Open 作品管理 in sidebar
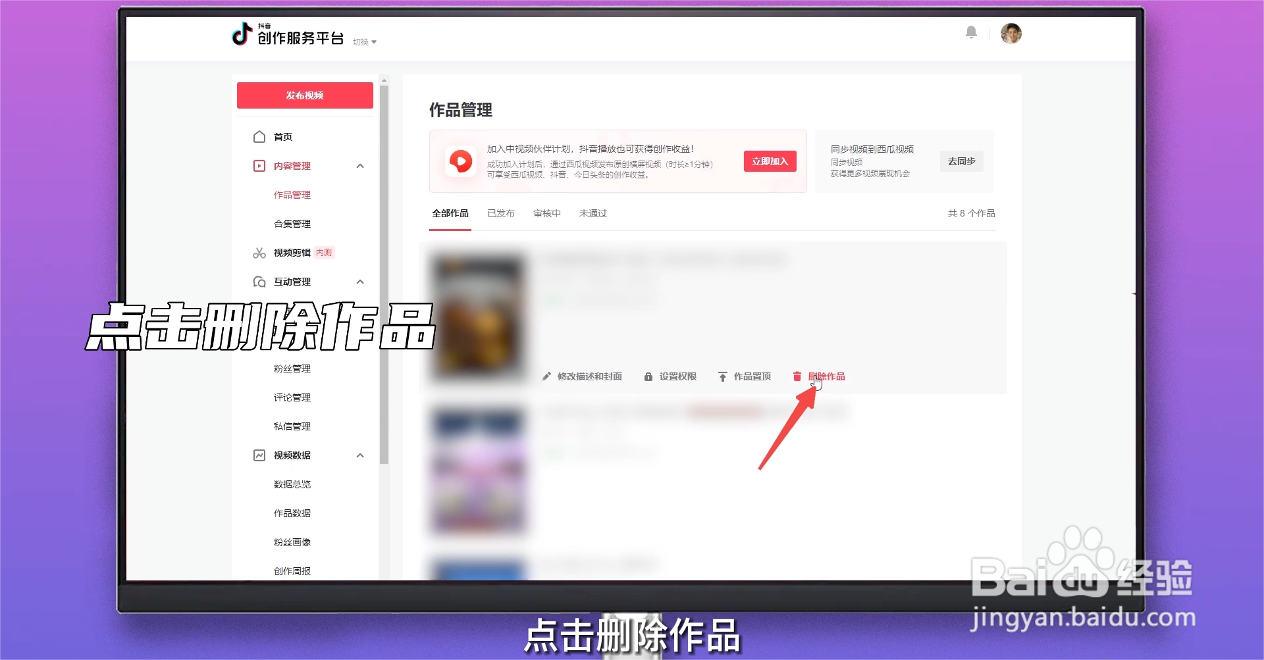 coord(292,195)
